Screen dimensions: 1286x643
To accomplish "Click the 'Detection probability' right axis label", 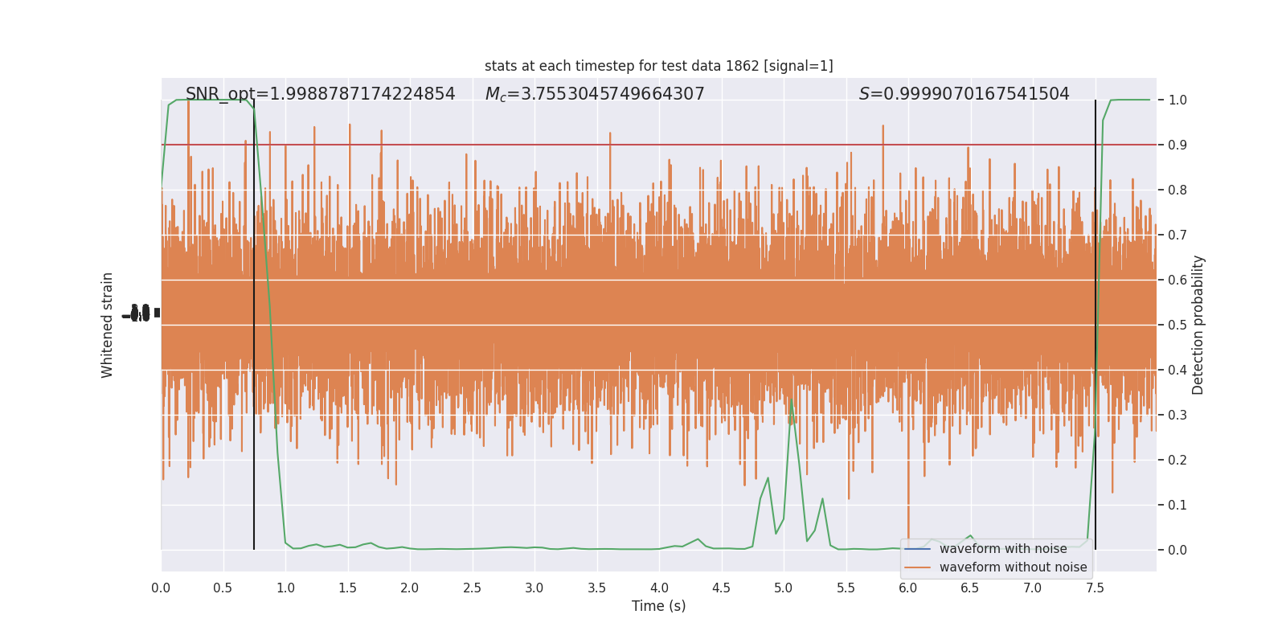I will (x=1198, y=325).
